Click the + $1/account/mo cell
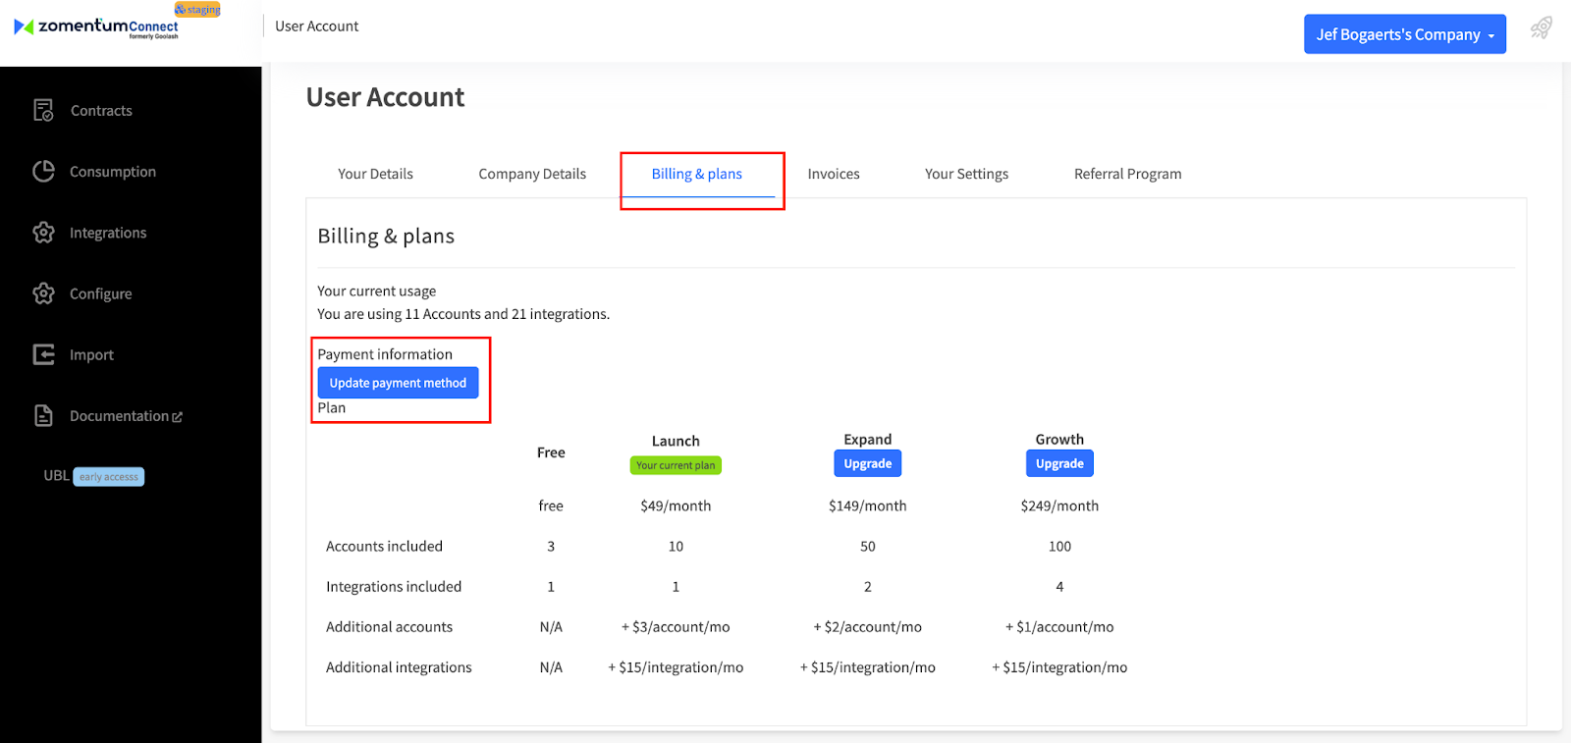The height and width of the screenshot is (743, 1571). [x=1059, y=626]
